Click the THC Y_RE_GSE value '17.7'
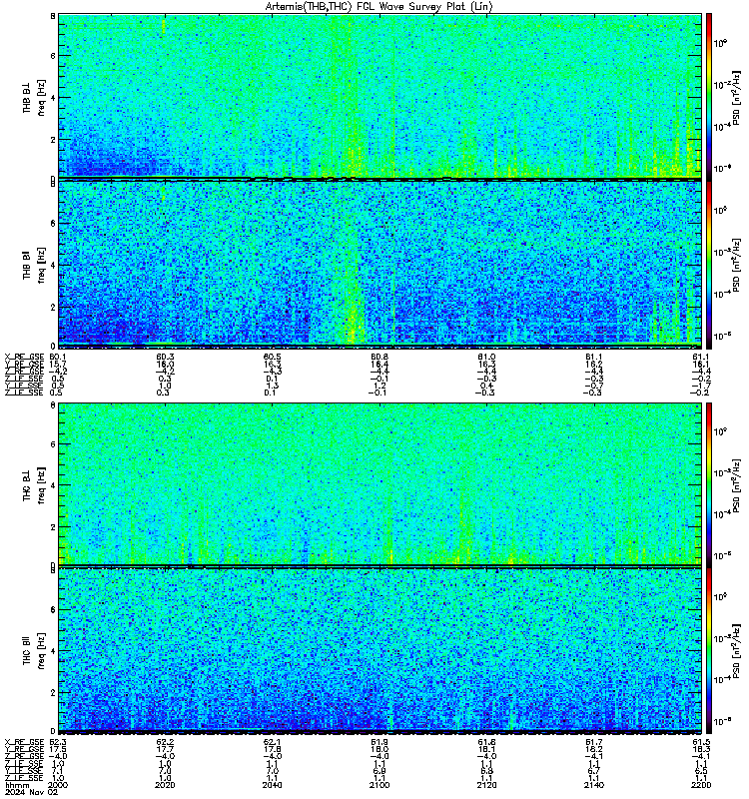 [165, 750]
